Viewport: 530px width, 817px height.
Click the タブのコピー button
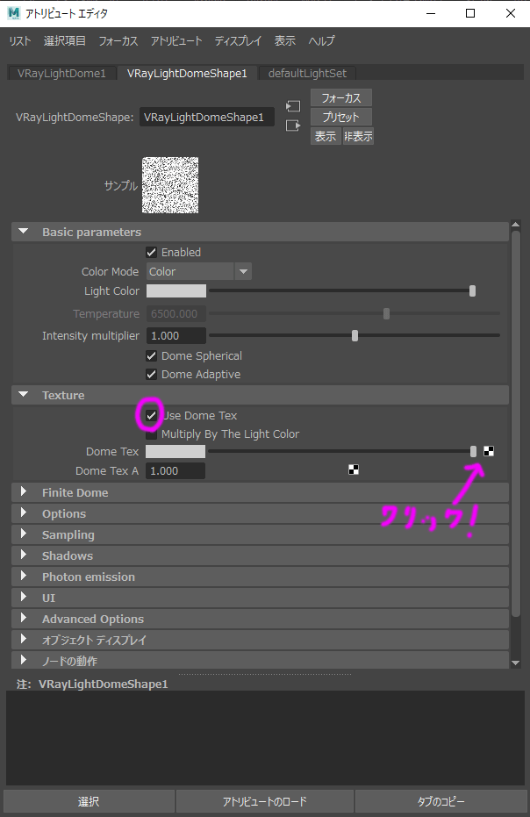coord(440,801)
